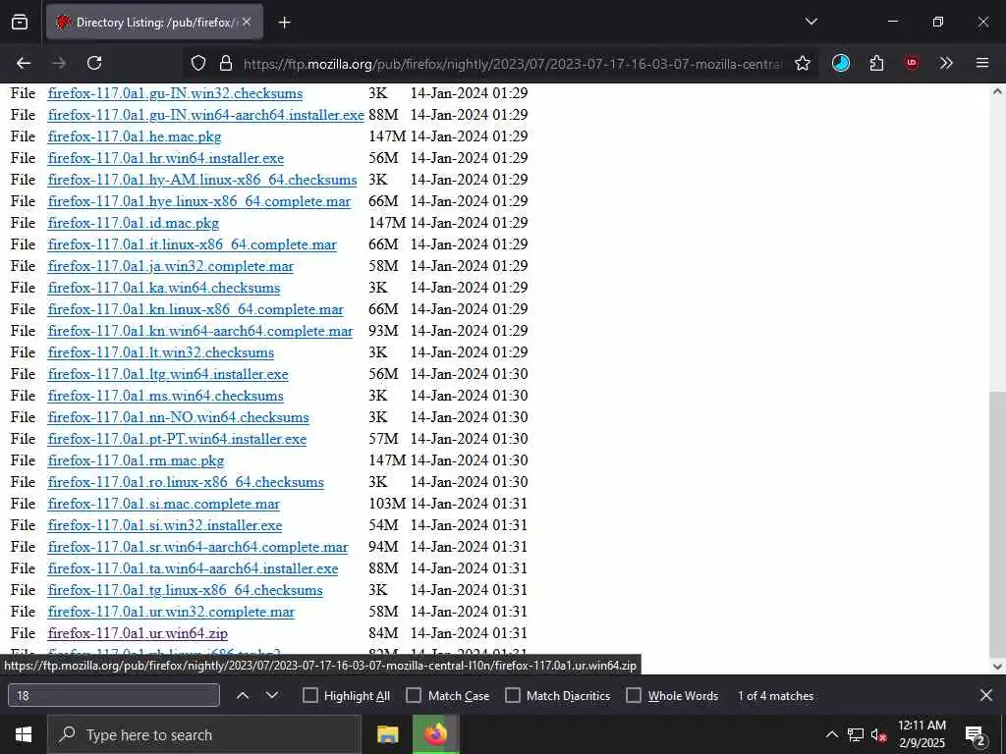Image resolution: width=1006 pixels, height=754 pixels.
Task: Download firefox-117.0a1.ltg.win64.installer.exe
Action: [168, 374]
